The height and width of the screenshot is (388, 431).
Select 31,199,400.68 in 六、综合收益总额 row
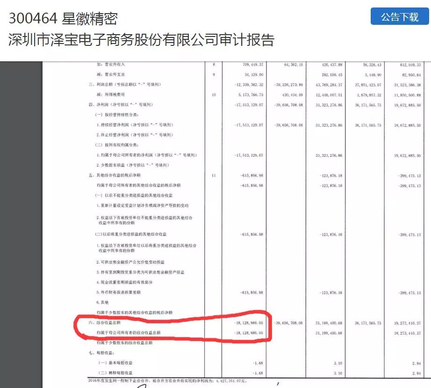coord(329,323)
